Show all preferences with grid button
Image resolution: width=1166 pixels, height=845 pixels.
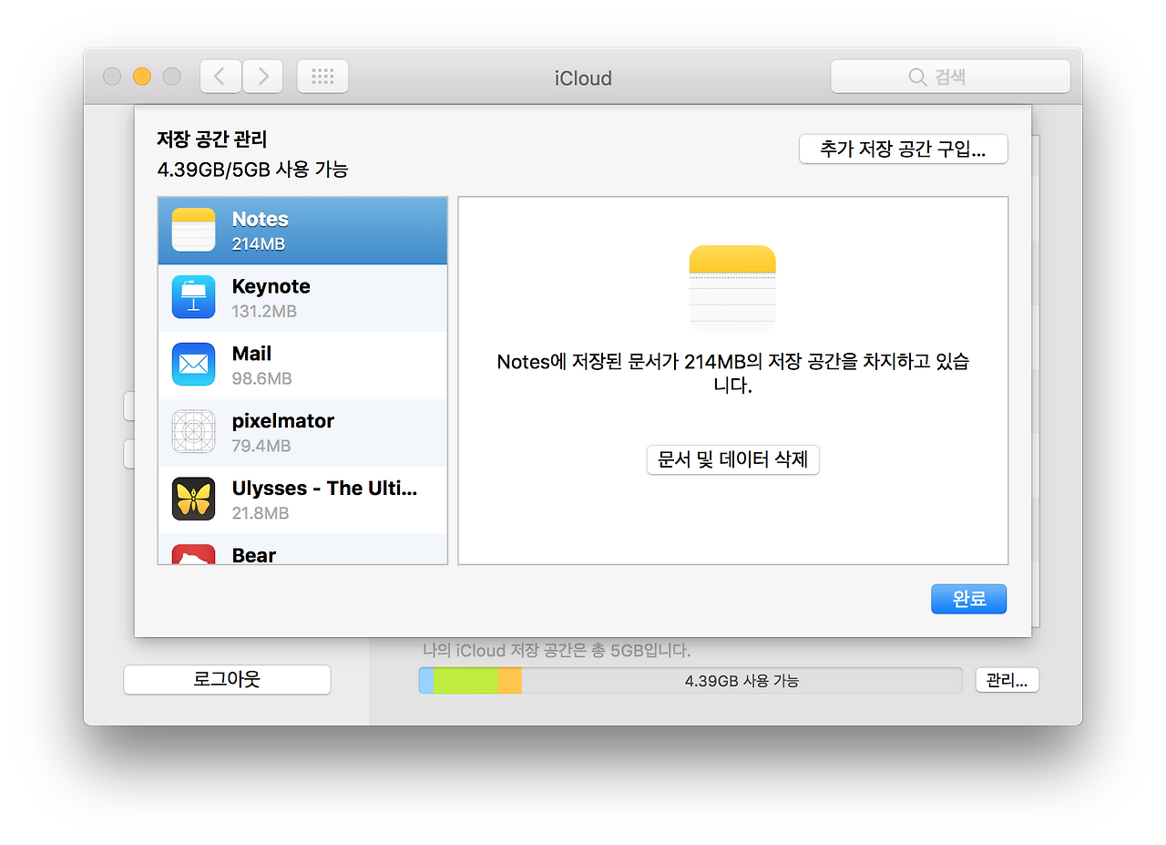pos(322,77)
